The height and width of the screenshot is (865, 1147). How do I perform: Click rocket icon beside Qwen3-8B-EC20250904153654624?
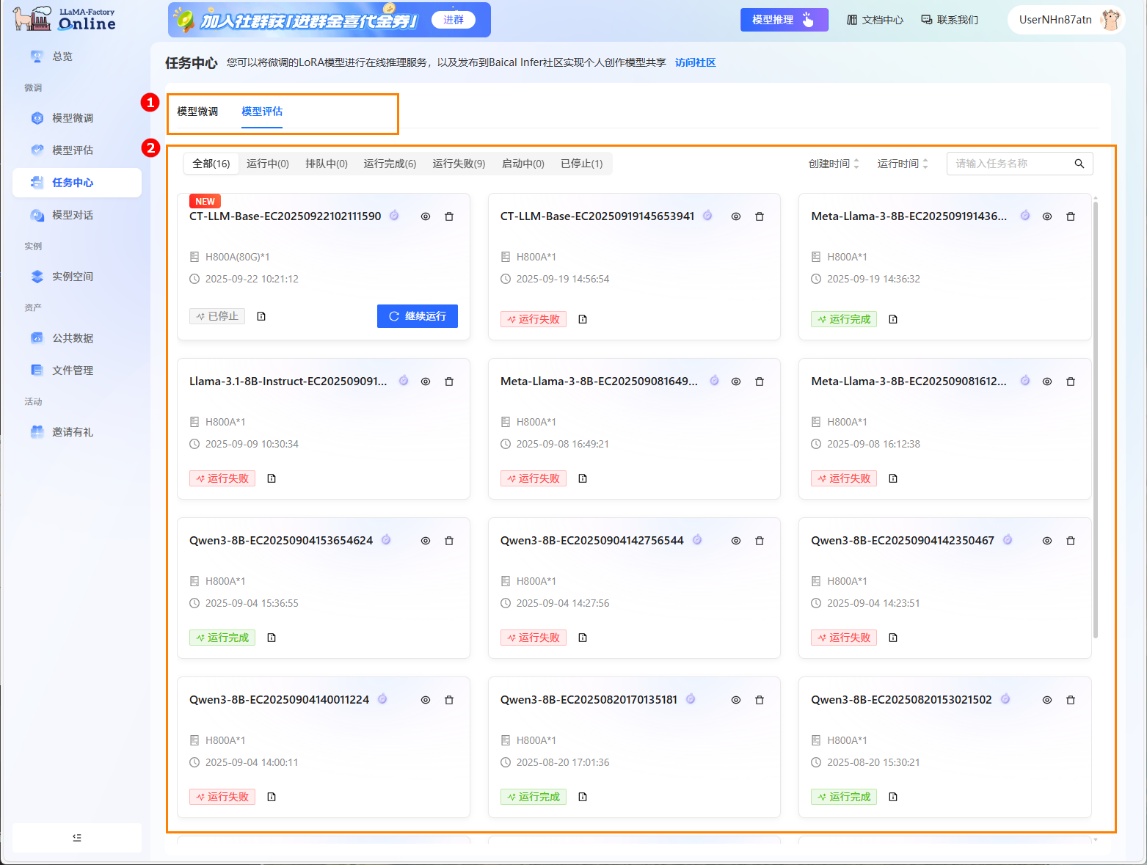386,540
